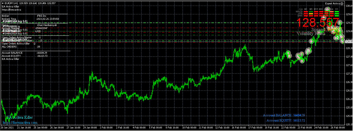
Task: Click the orange STB signal bar under M5
Action: pos(311,14)
